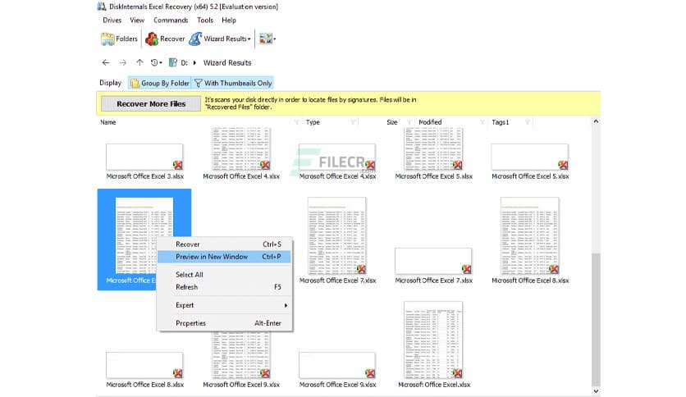The height and width of the screenshot is (397, 686).
Task: Choose Recover in the context menu
Action: click(225, 244)
